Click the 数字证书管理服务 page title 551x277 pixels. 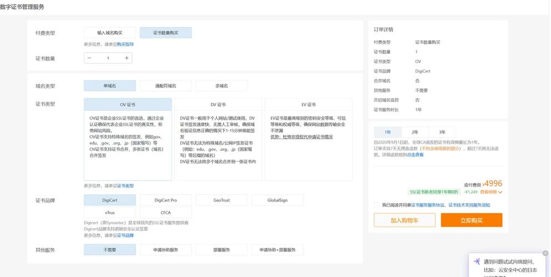point(22,7)
